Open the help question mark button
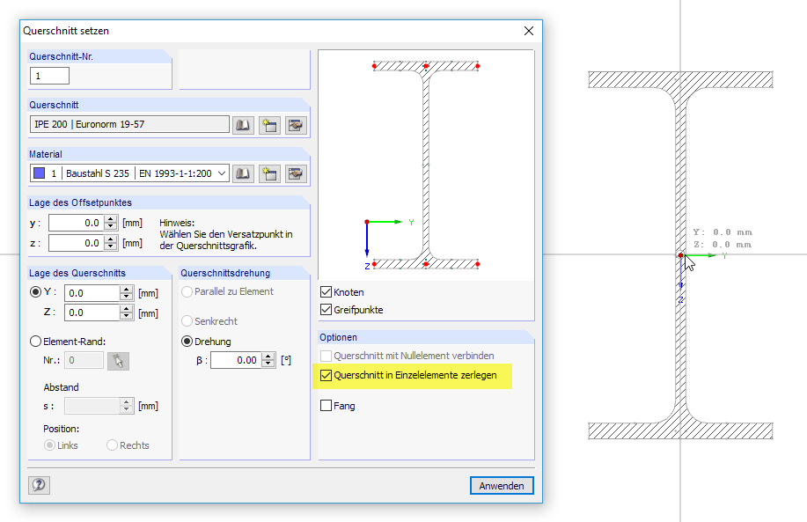807x522 pixels. (39, 485)
